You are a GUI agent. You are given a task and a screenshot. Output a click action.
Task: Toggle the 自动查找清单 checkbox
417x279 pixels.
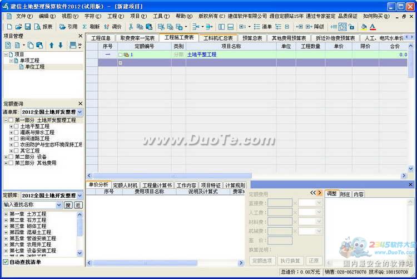click(6, 262)
